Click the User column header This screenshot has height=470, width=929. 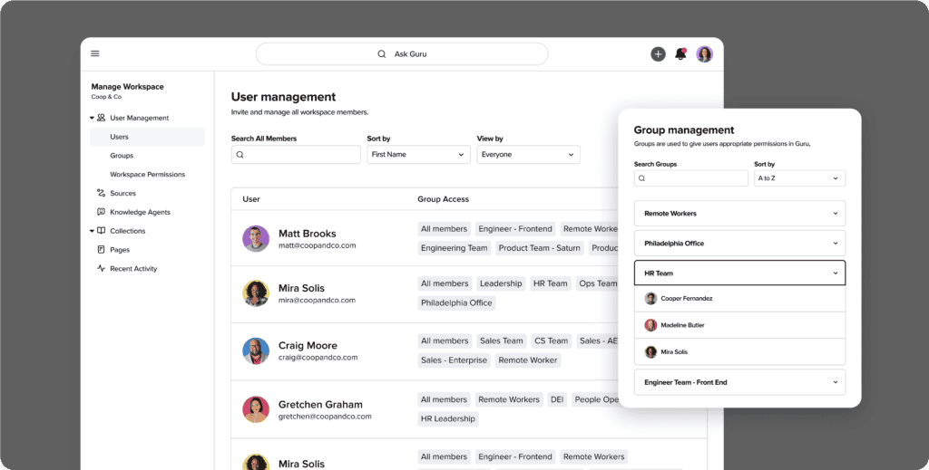tap(251, 199)
